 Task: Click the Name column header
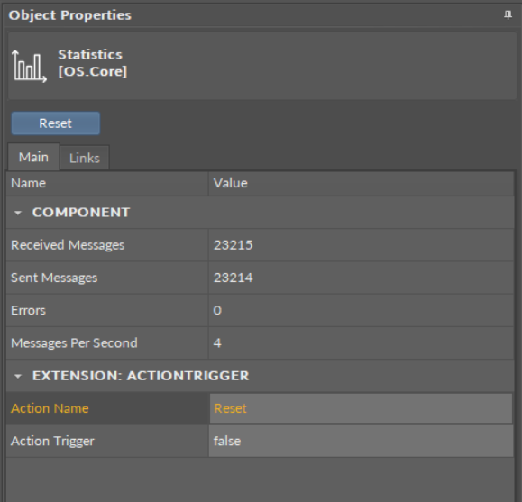coord(107,184)
